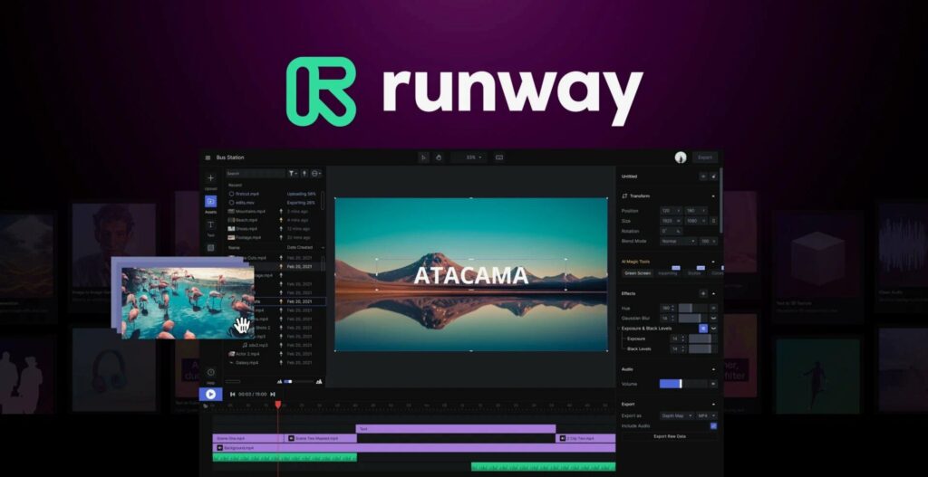Open the Export as Depth Map dropdown
The height and width of the screenshot is (477, 928).
click(x=676, y=416)
